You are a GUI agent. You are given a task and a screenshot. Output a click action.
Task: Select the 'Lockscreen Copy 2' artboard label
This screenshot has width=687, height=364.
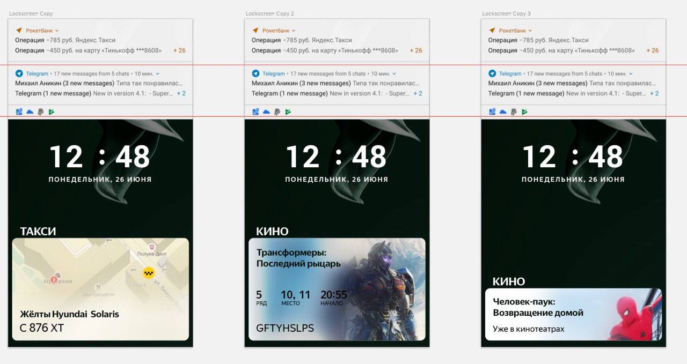[x=270, y=13]
